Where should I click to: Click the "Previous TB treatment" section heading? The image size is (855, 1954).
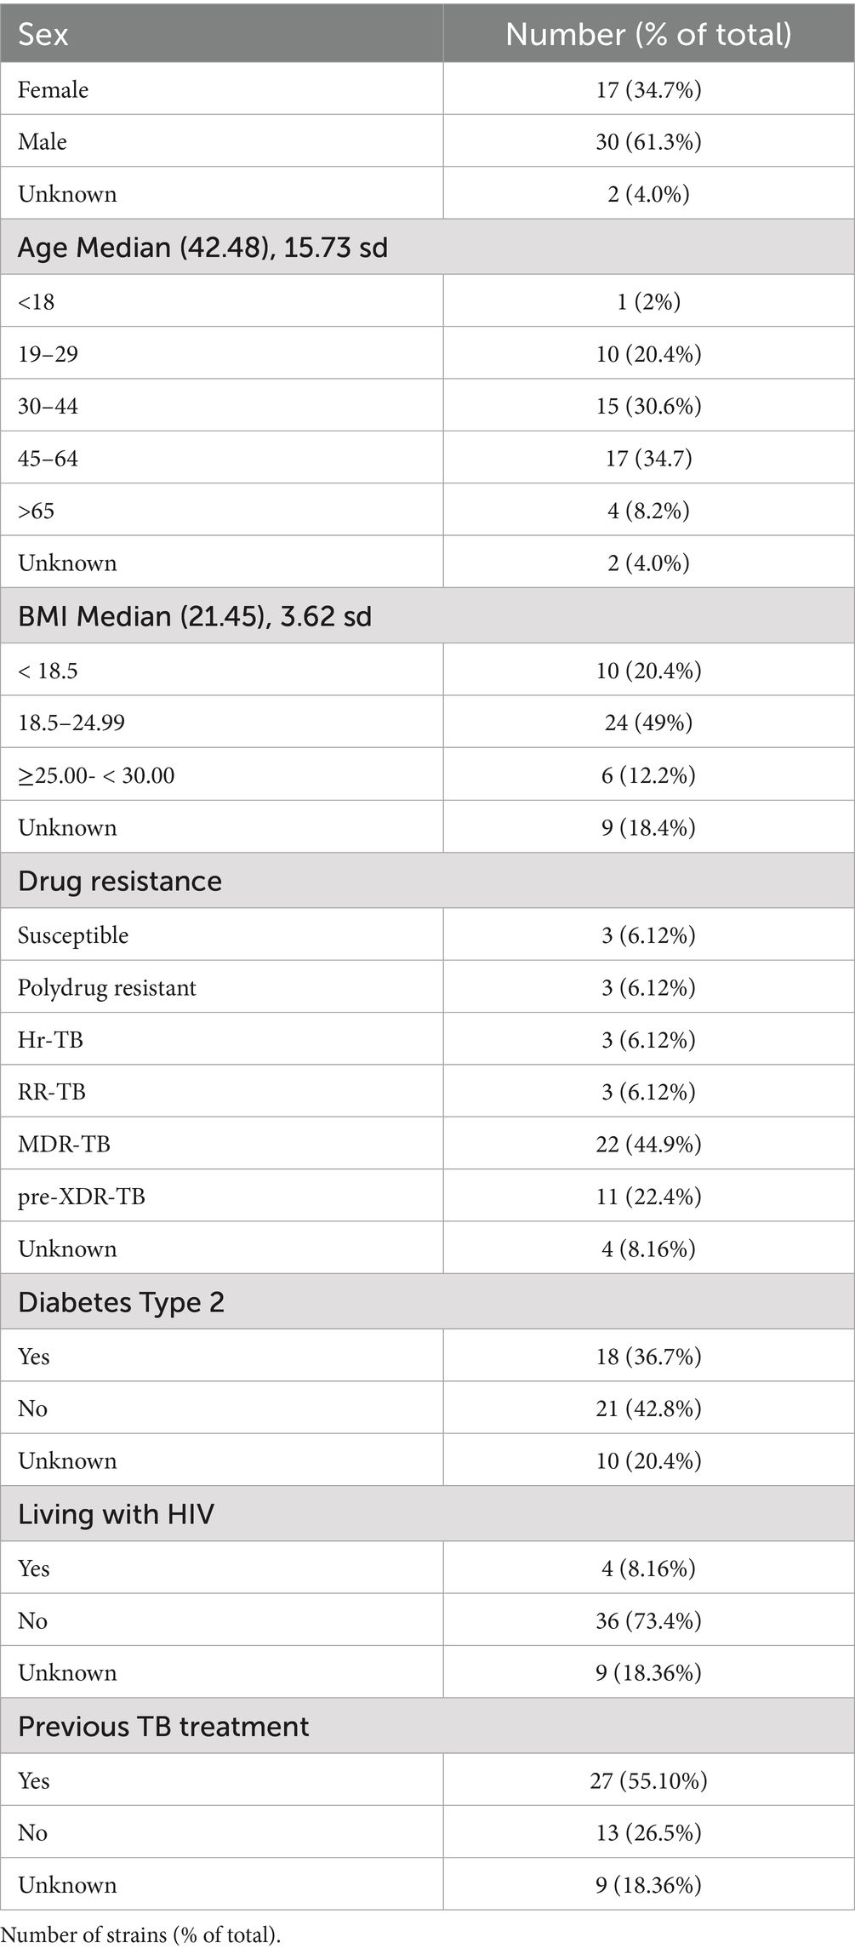[x=163, y=1726]
